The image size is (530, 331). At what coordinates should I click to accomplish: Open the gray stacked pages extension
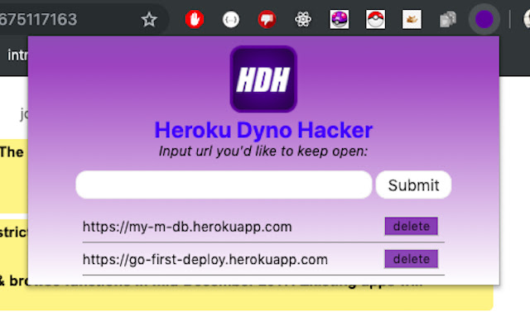click(448, 19)
